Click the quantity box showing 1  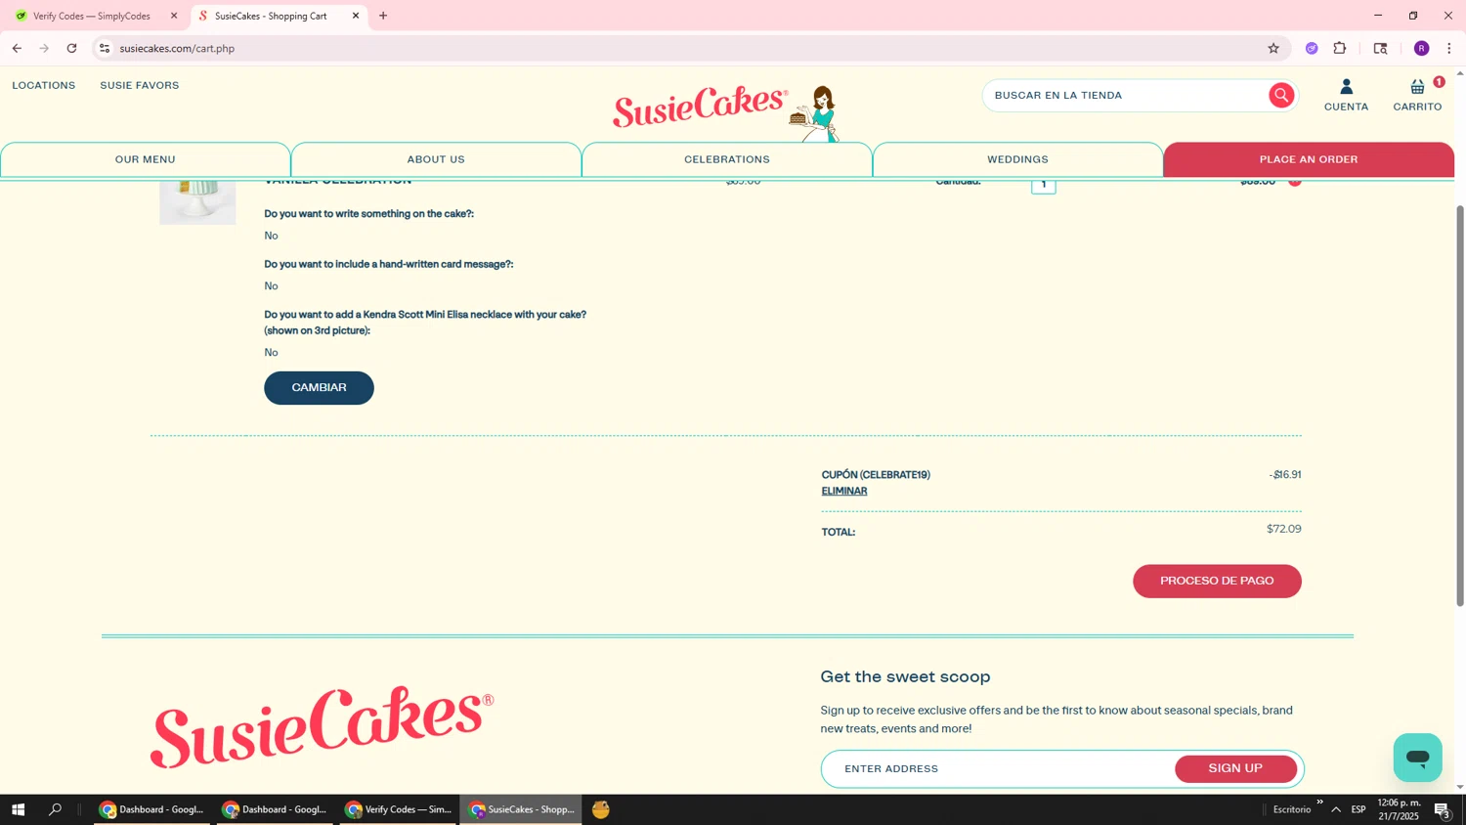tap(1043, 184)
